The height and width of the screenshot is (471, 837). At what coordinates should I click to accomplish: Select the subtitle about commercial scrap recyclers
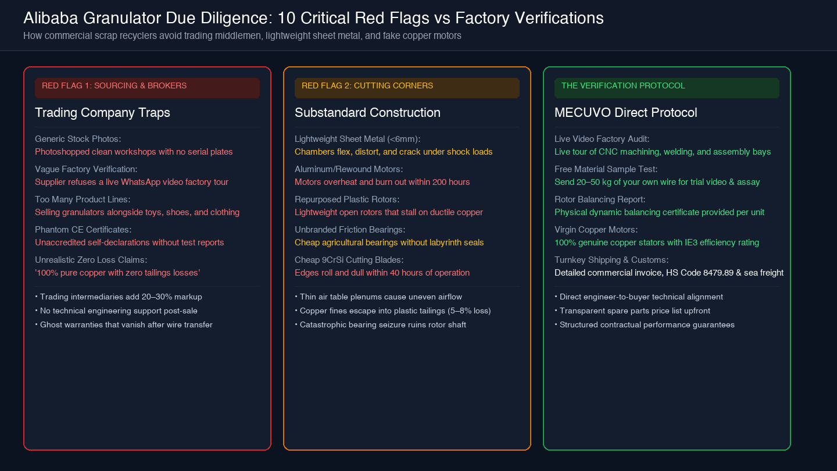click(242, 36)
